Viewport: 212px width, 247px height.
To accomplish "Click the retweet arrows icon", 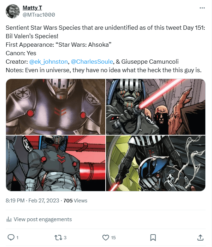I will pos(58,237).
